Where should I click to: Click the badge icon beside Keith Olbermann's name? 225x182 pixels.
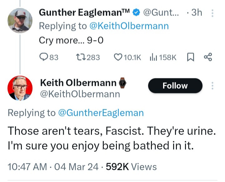coord(122,83)
